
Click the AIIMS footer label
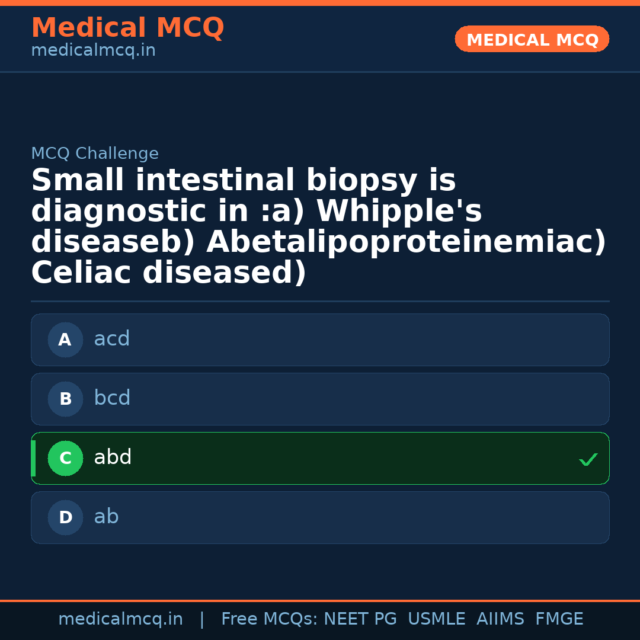(x=500, y=619)
